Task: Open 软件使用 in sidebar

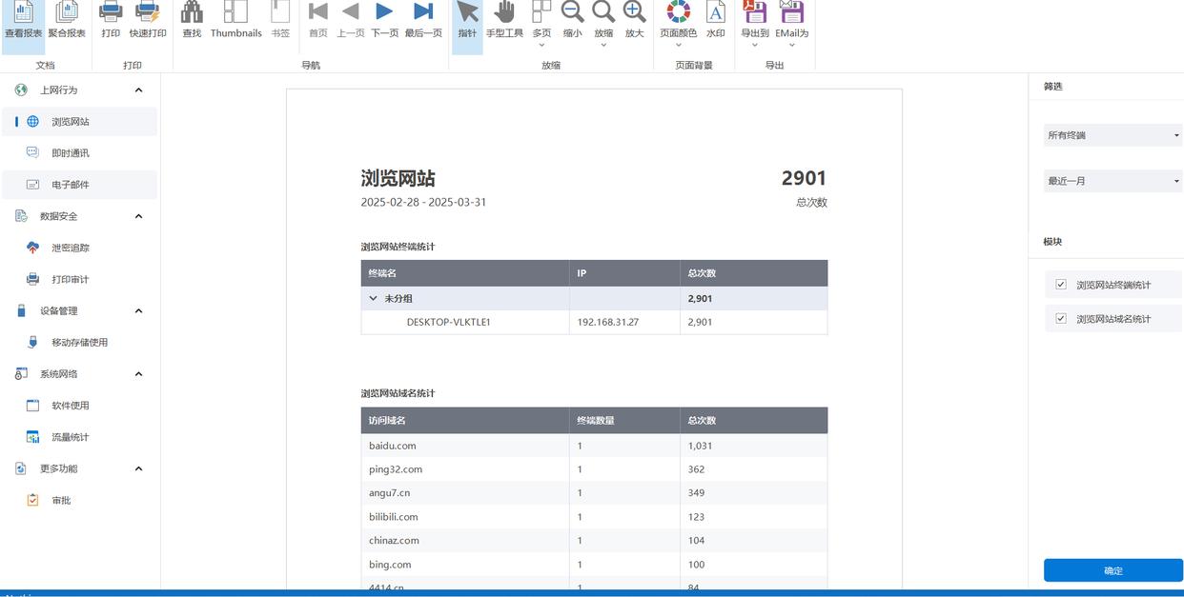Action: (79, 406)
